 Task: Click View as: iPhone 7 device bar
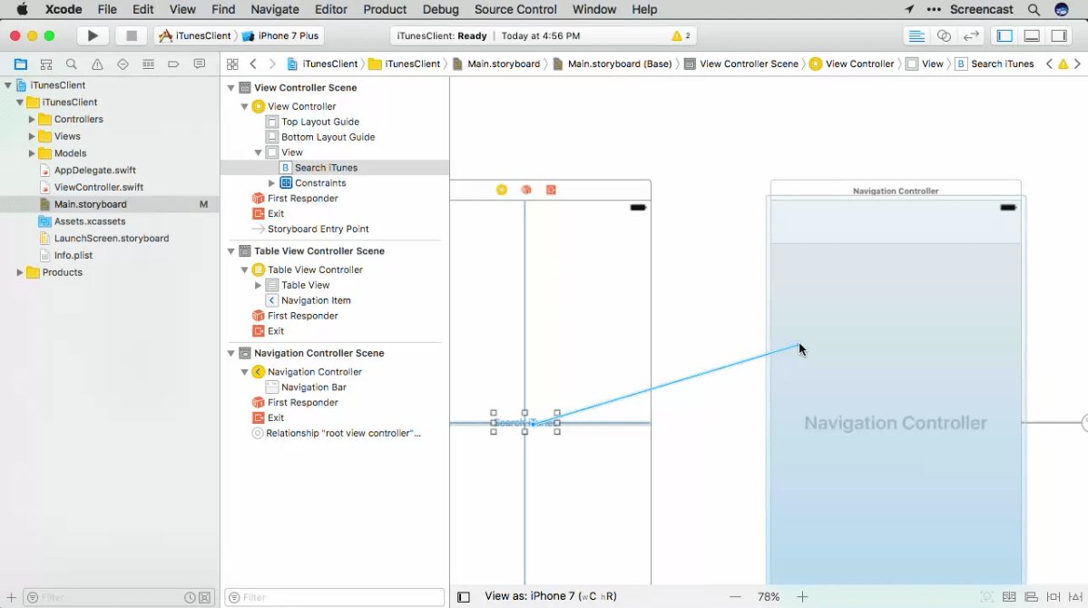pyautogui.click(x=550, y=596)
